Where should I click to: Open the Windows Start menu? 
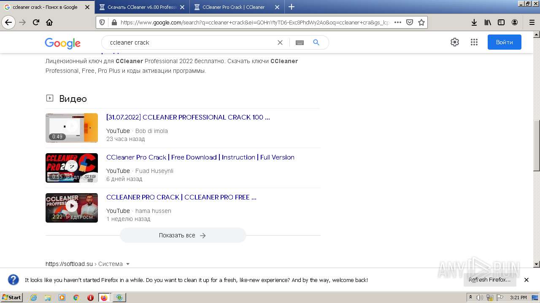click(11, 298)
